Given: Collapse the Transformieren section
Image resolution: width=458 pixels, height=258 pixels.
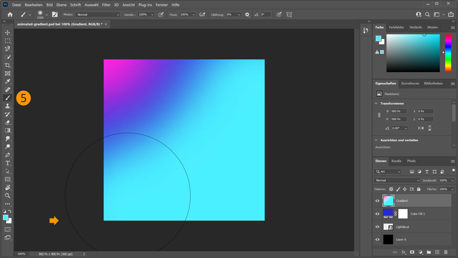Looking at the screenshot, I should [x=376, y=103].
